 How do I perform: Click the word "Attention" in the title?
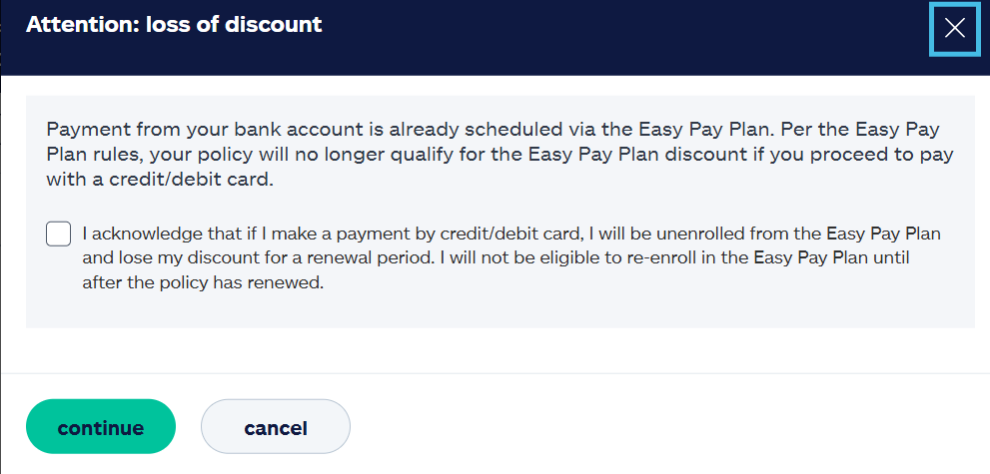80,25
